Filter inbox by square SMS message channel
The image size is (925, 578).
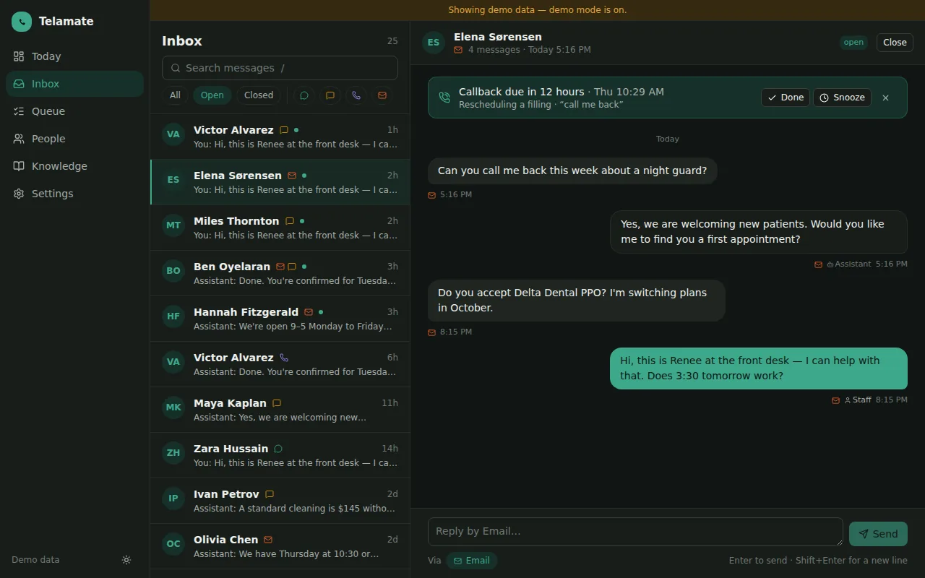(330, 95)
